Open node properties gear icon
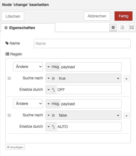Image resolution: width=136 pixels, height=156 pixels. pos(113,27)
